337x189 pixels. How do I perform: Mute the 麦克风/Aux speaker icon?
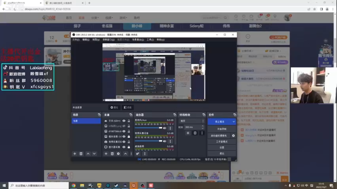(x=165, y=128)
